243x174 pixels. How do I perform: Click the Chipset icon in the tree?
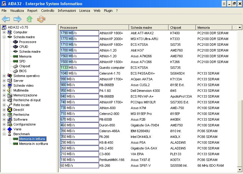click(15, 66)
